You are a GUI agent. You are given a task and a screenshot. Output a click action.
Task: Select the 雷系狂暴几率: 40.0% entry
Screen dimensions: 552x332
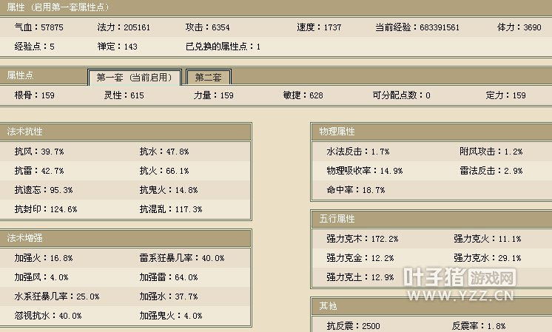pos(182,258)
